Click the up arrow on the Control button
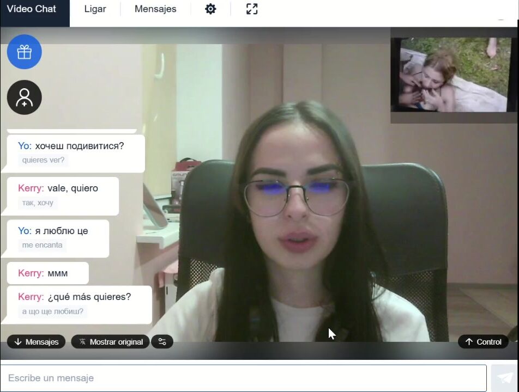 (x=469, y=342)
